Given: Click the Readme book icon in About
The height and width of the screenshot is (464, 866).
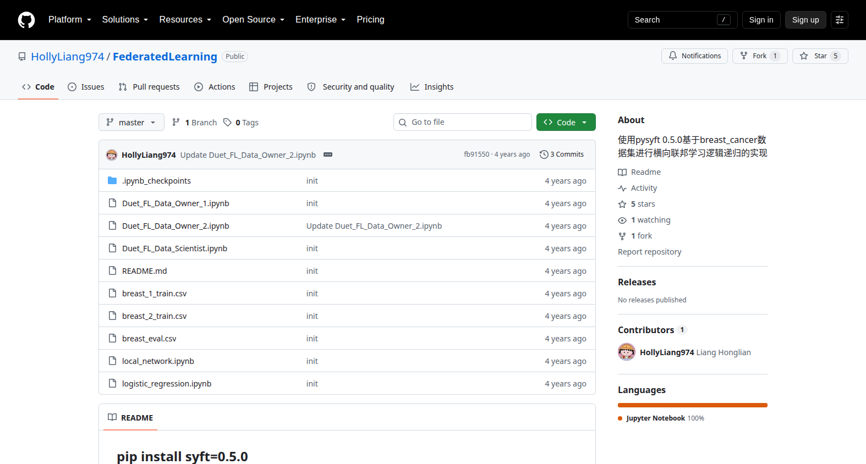Looking at the screenshot, I should click(622, 172).
